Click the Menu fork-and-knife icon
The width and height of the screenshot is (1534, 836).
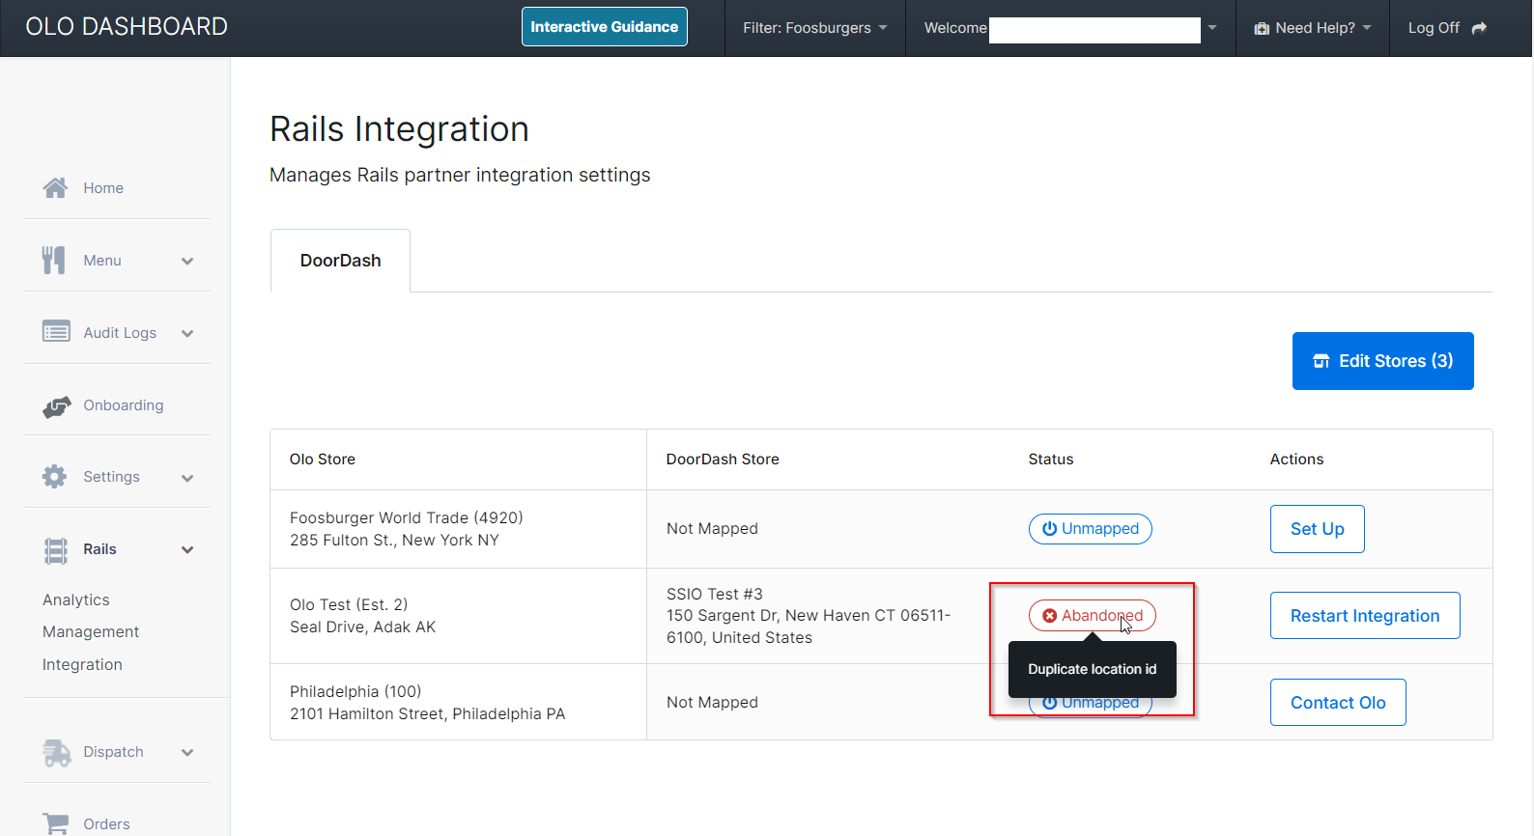click(x=54, y=261)
